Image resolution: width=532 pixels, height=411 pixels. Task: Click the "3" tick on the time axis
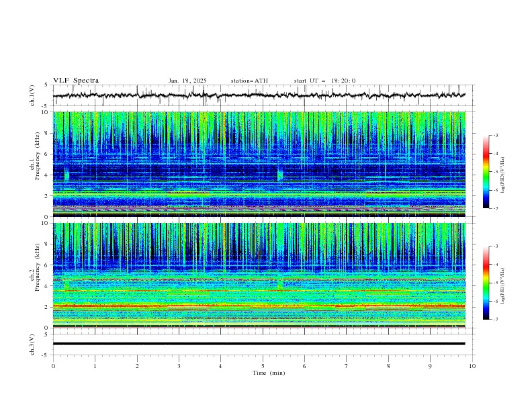179,366
